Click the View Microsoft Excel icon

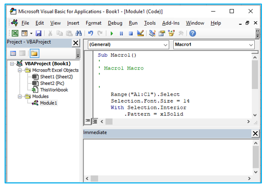click(x=15, y=33)
